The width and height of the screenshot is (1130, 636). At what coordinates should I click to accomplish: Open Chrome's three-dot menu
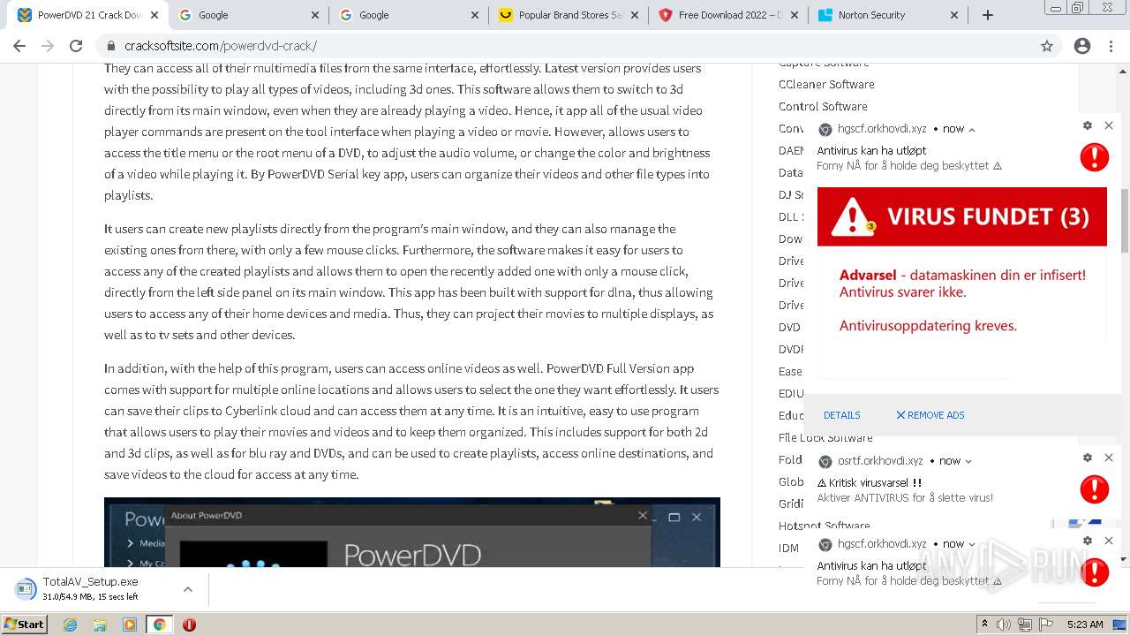[1111, 46]
